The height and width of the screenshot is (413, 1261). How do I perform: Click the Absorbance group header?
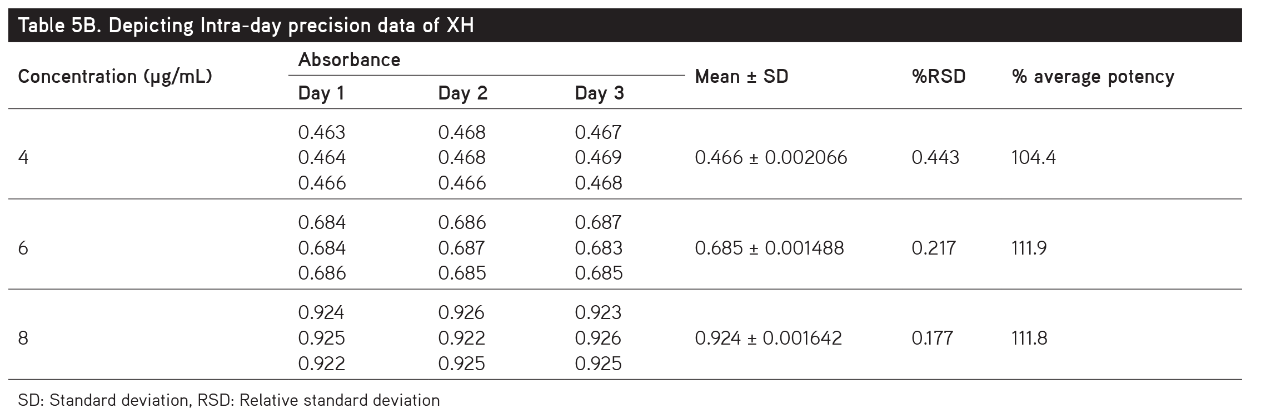coord(349,59)
